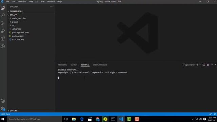Open the Help menu
Image resolution: width=217 pixels, height=122 pixels.
(60, 1)
